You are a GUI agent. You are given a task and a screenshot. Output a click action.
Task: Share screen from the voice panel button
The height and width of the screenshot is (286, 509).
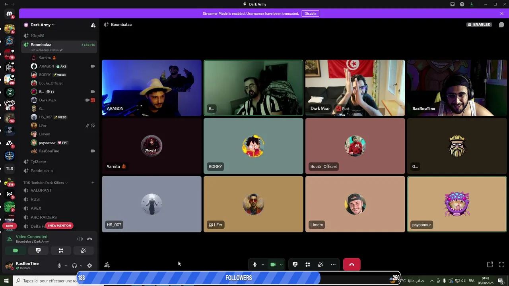[x=38, y=251]
